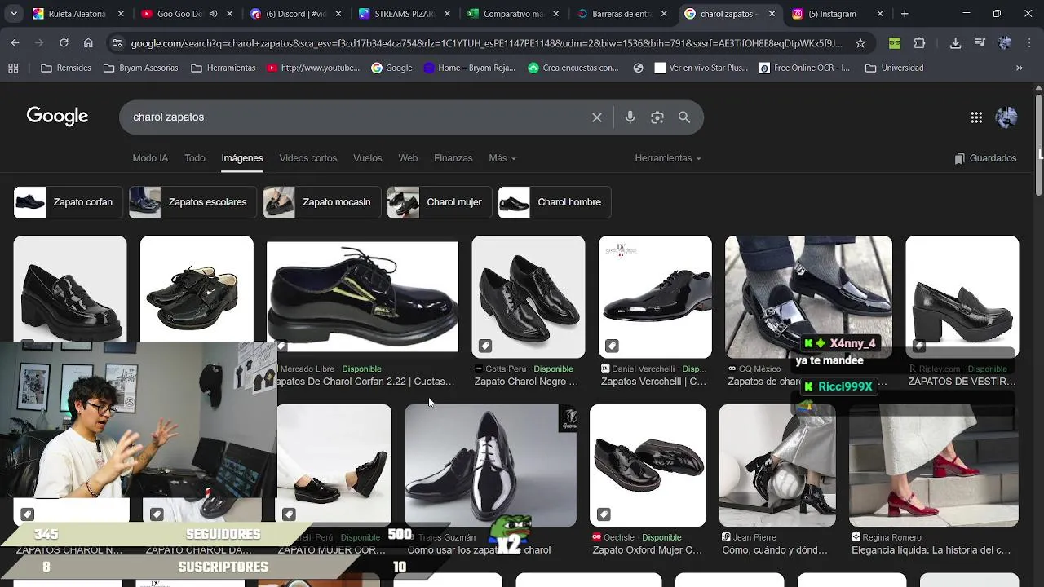Show more bookmarks chevron
Screen dimensions: 1044x587
tap(1019, 68)
